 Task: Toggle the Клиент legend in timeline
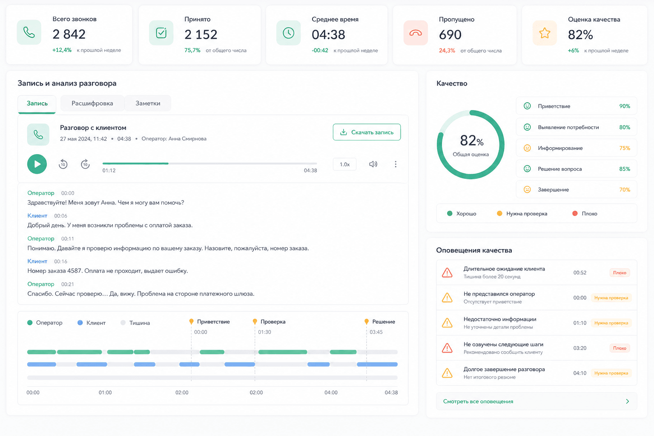91,323
